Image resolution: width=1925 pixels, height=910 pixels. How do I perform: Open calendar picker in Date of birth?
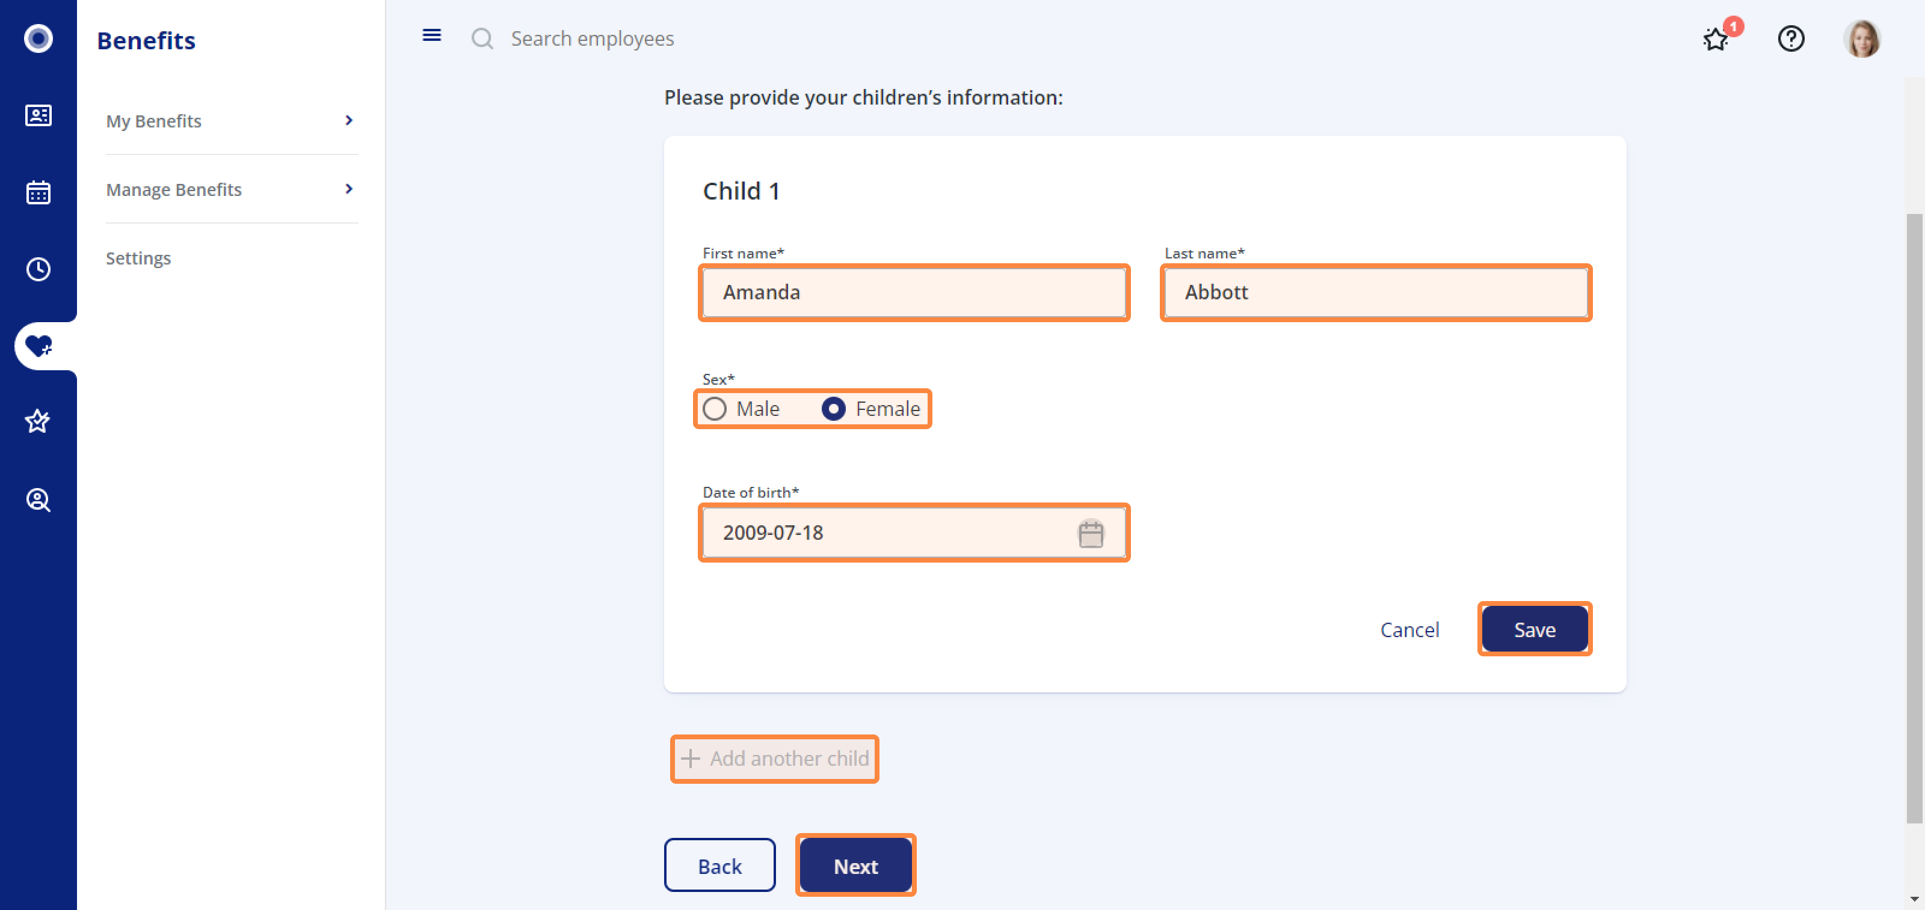click(x=1090, y=533)
